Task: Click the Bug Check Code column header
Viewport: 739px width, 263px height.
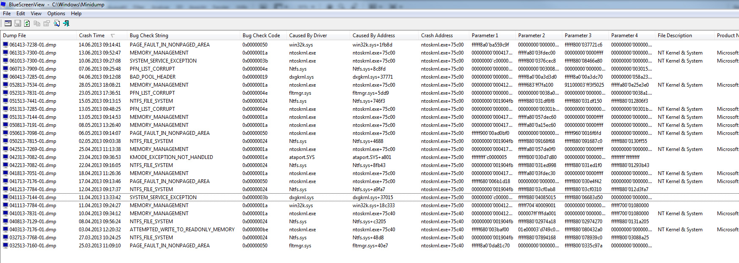Action: (261, 36)
